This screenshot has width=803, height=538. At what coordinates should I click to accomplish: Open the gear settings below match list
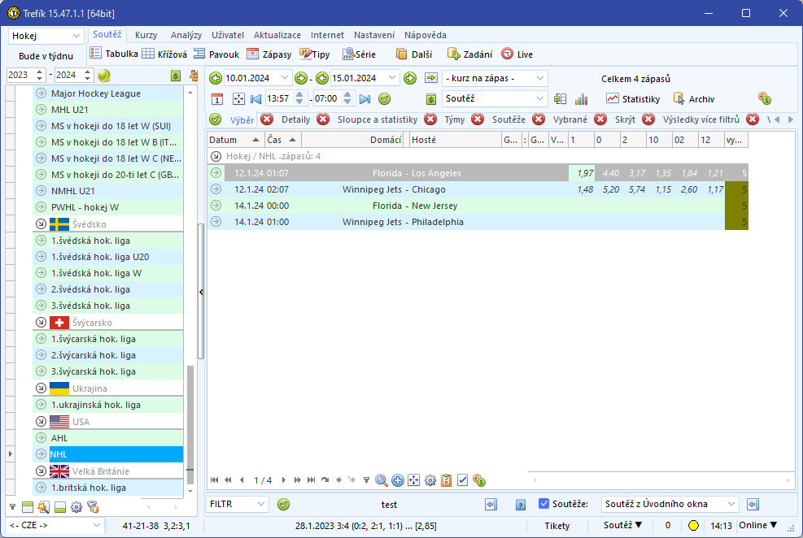click(x=430, y=480)
